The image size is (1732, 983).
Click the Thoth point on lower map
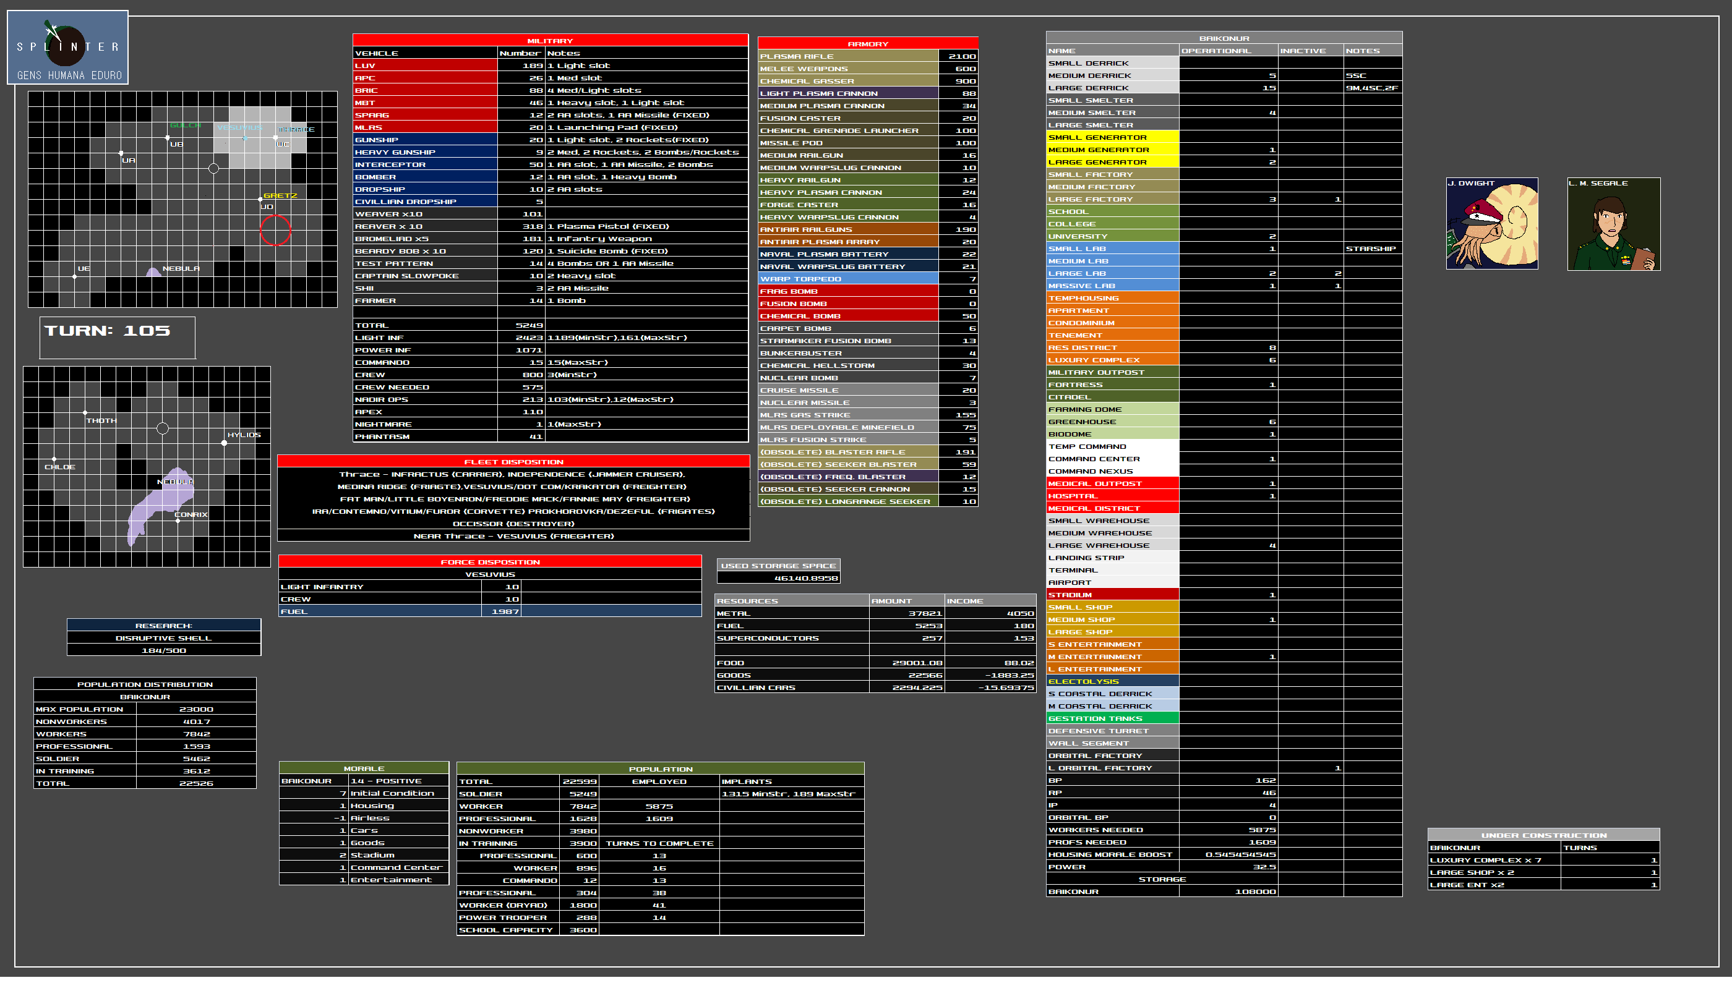(85, 412)
